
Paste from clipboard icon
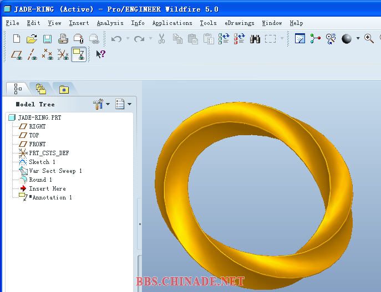click(x=193, y=39)
